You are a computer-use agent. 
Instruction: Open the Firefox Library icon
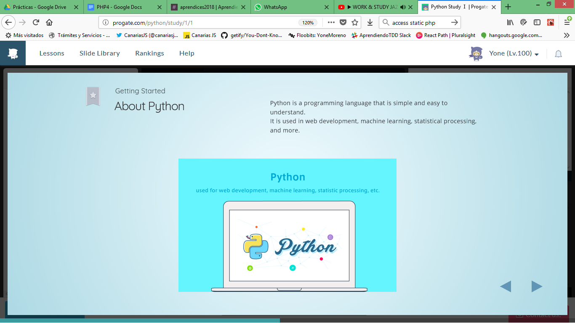[510, 22]
